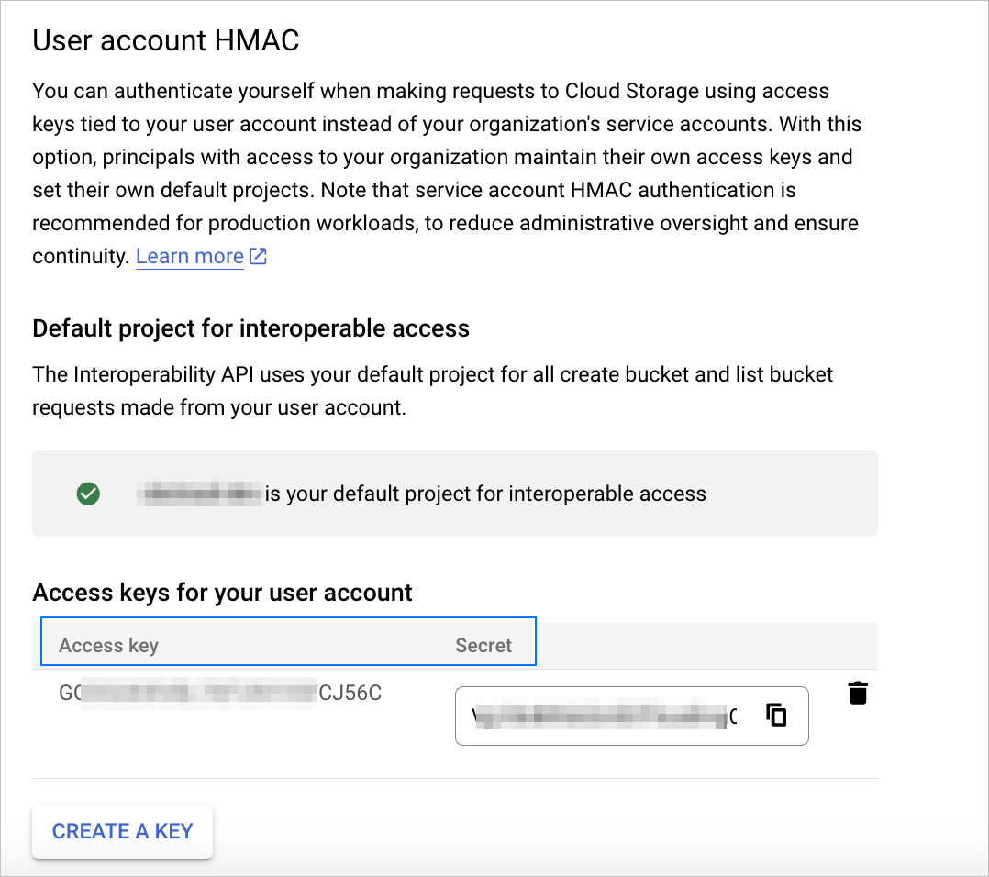Click the Access key column header
The image size is (989, 877).
click(x=108, y=645)
